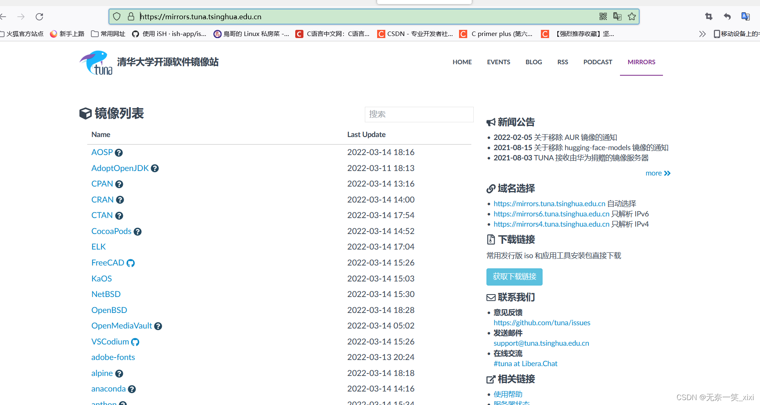The width and height of the screenshot is (760, 405).
Task: Open the 2022-02-05 AUR removal news item
Action: [x=555, y=137]
